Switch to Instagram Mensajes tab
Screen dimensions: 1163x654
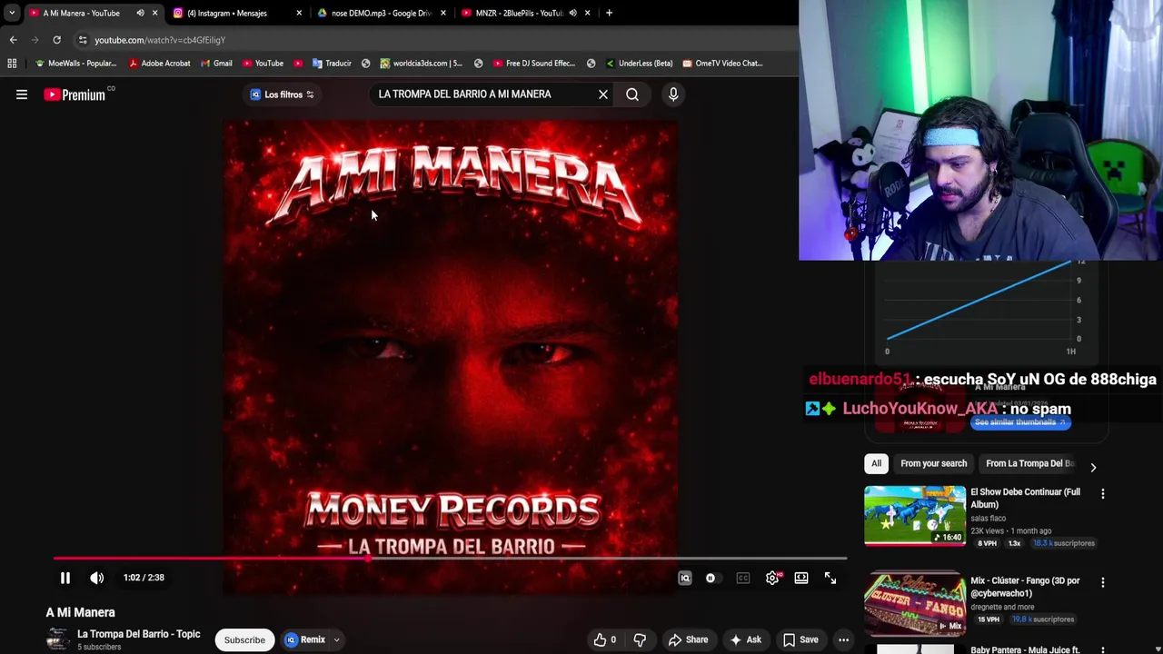[x=226, y=13]
